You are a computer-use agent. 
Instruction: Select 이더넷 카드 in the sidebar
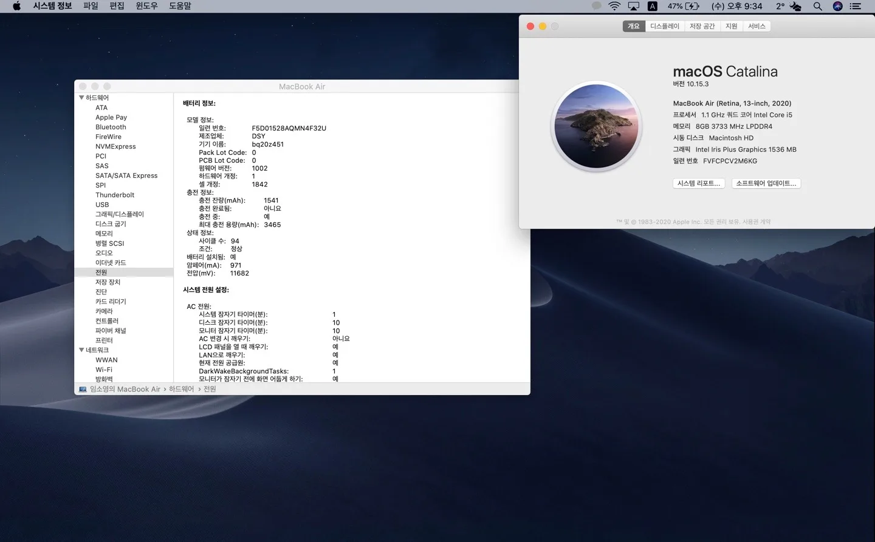(111, 263)
